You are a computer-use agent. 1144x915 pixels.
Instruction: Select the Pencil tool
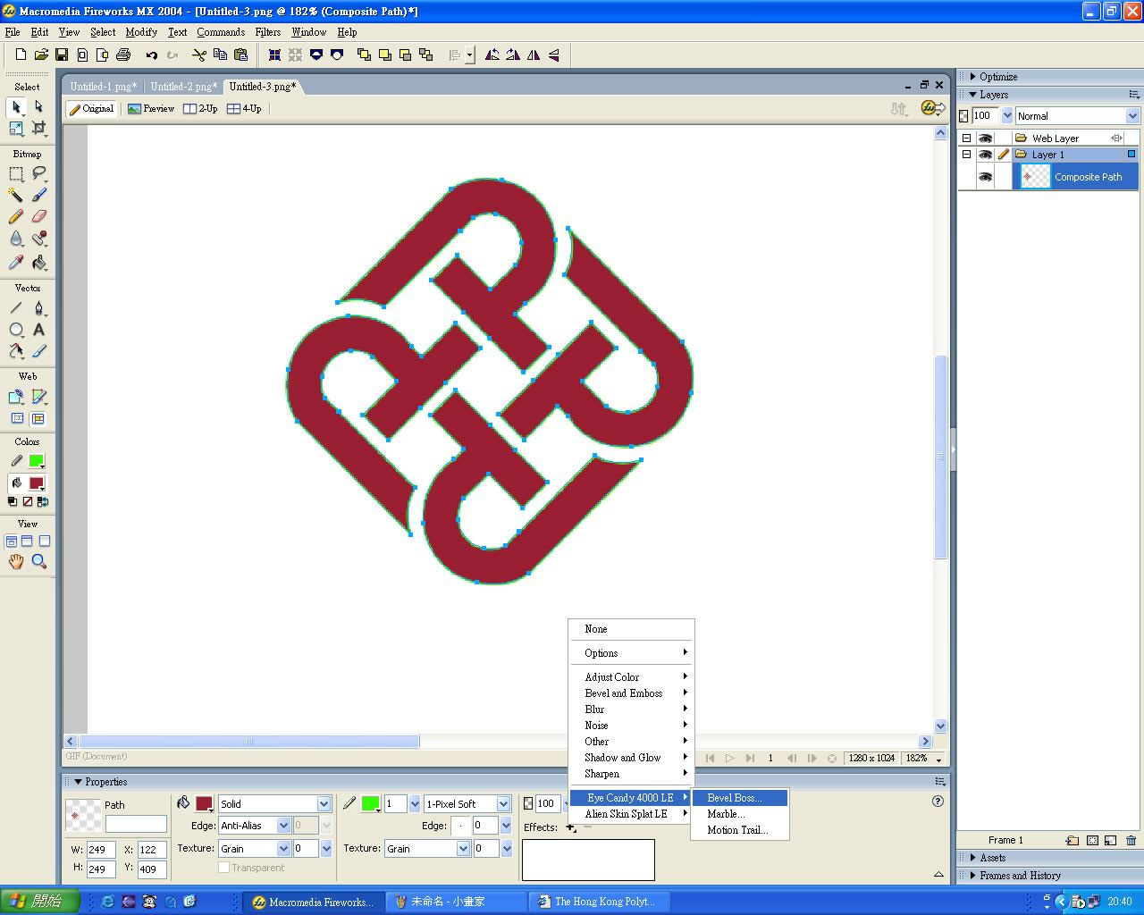point(16,217)
